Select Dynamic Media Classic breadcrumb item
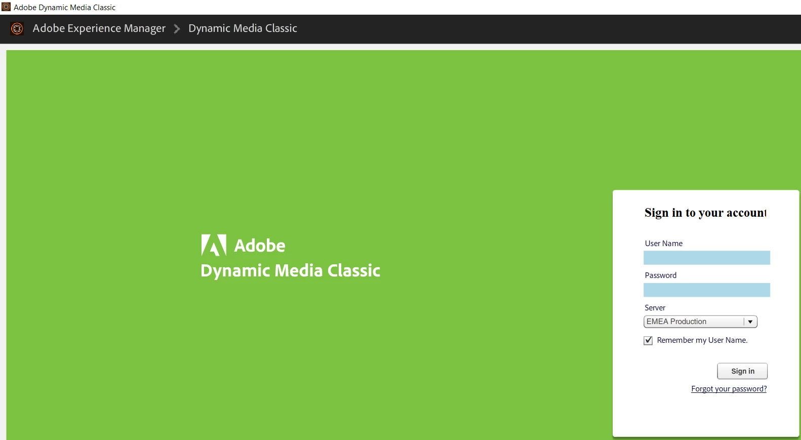 [243, 28]
